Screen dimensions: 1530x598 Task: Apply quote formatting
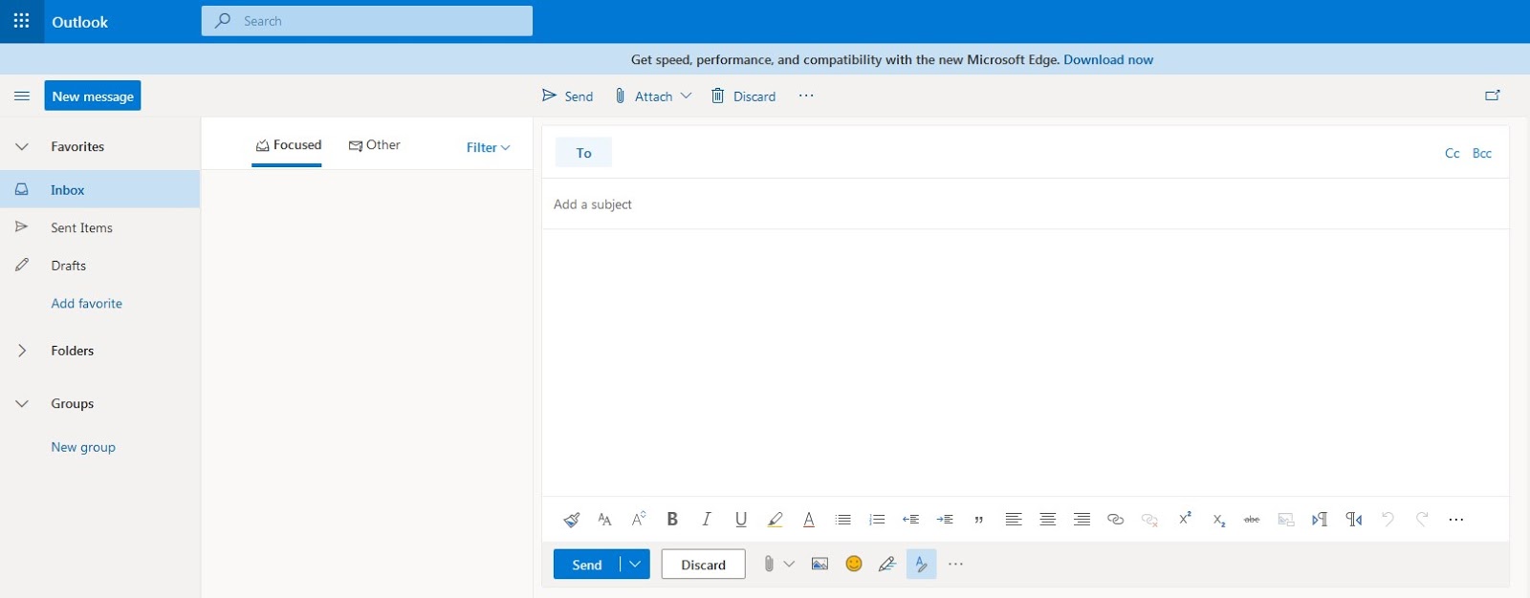979,521
